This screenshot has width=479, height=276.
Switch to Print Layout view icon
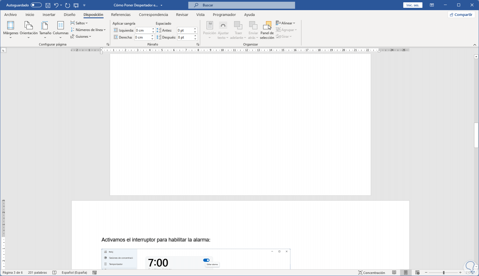coord(406,273)
